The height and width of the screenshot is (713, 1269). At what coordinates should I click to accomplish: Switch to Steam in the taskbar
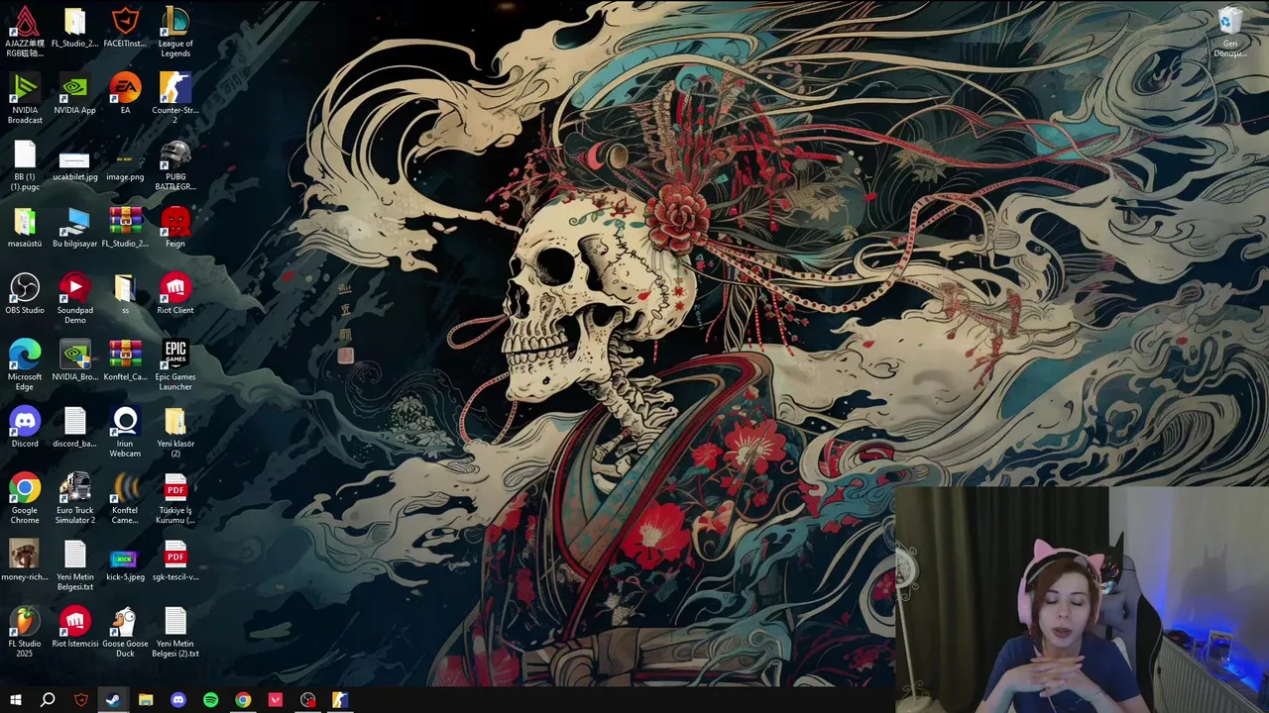[x=113, y=700]
